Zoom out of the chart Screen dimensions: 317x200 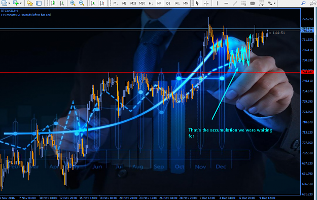[82, 3]
